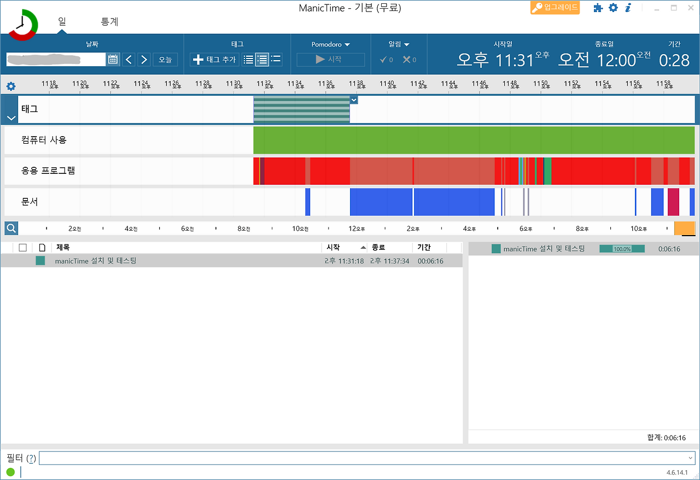Open the dropdown arrow on the selected tag block
Screen dimensions: 700x480
coord(354,99)
